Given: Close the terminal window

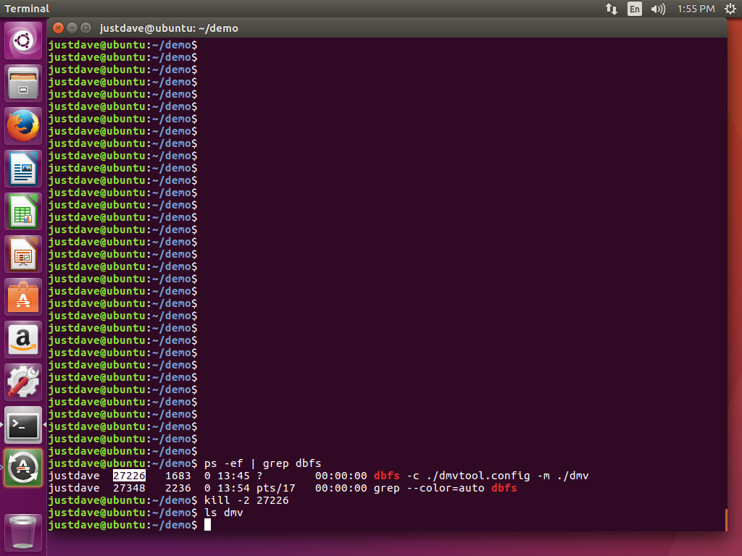Looking at the screenshot, I should pos(57,28).
